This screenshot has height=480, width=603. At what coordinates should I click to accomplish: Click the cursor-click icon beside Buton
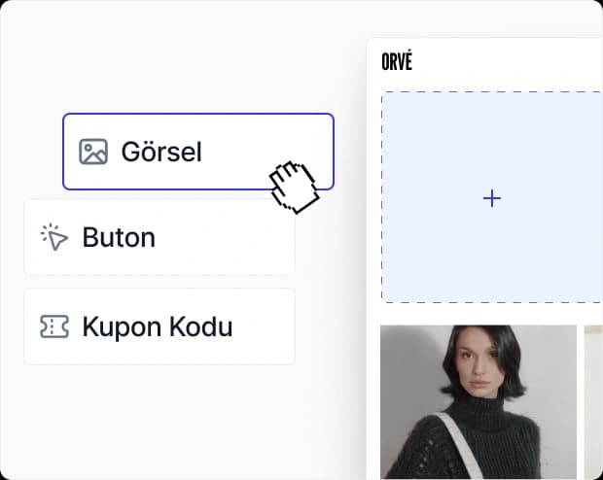click(x=54, y=237)
